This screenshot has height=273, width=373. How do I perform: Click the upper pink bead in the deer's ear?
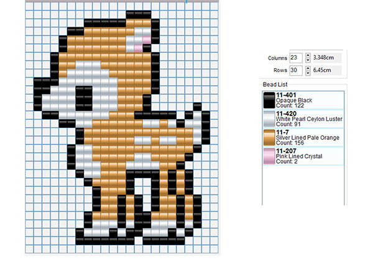147,40
